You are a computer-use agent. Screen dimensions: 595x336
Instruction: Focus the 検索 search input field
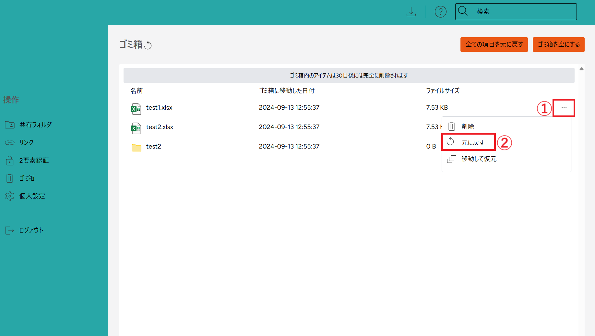tap(516, 12)
